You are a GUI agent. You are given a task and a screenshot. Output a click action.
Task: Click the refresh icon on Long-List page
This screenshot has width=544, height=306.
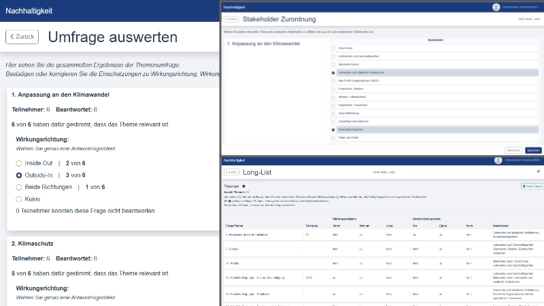click(539, 172)
